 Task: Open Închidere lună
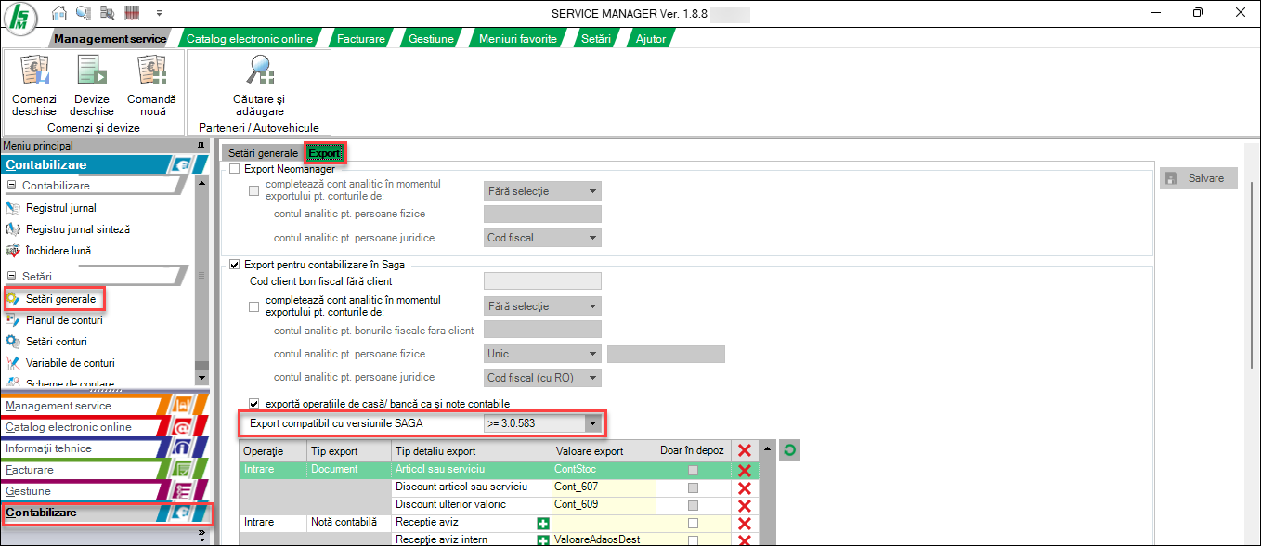point(58,251)
